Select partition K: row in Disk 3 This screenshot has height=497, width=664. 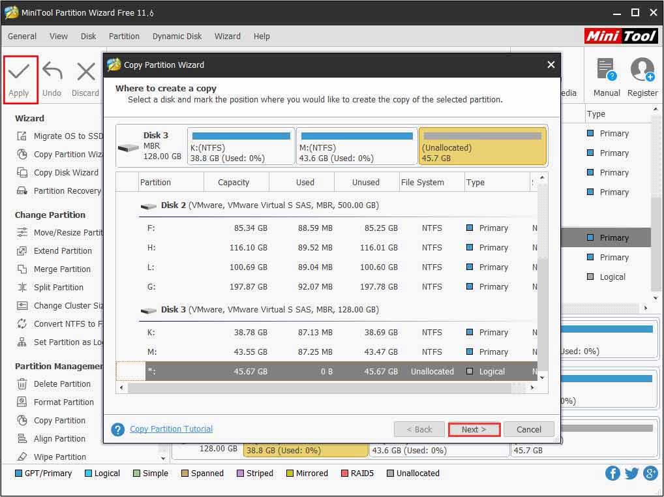coord(327,333)
